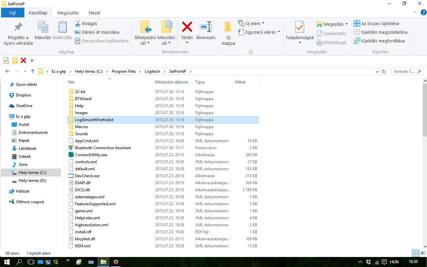Click Kijelölés megfordítása
Viewport: 427px width, 267px height.
pyautogui.click(x=379, y=41)
